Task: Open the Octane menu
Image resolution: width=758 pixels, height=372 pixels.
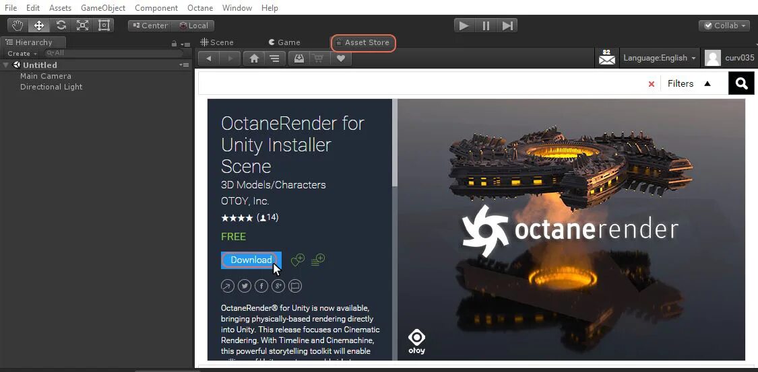Action: coord(199,7)
